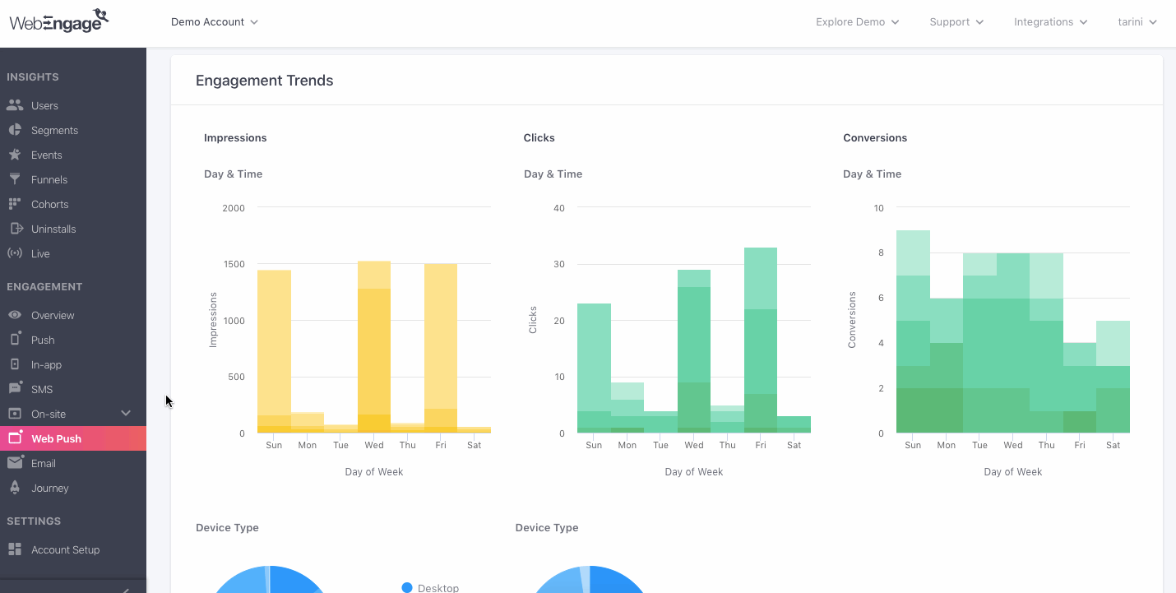This screenshot has height=593, width=1176.
Task: Click the Impressions chart title
Action: [235, 137]
